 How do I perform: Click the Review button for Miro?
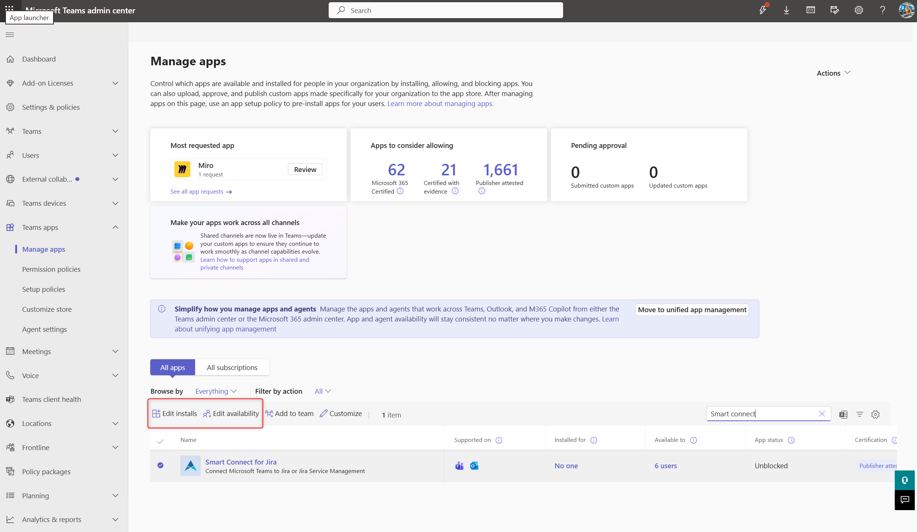tap(305, 169)
